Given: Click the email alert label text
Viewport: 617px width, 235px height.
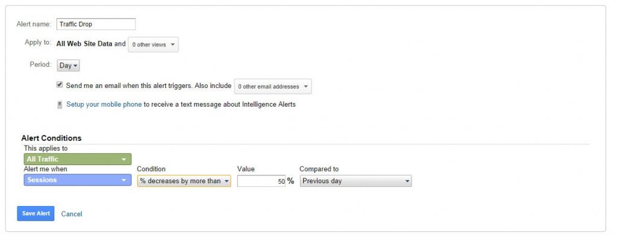Looking at the screenshot, I should [148, 86].
